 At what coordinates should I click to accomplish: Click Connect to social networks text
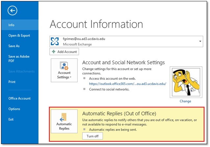click(109, 89)
